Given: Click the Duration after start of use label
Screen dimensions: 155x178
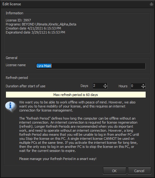Looking at the screenshot, I should pyautogui.click(x=26, y=86).
